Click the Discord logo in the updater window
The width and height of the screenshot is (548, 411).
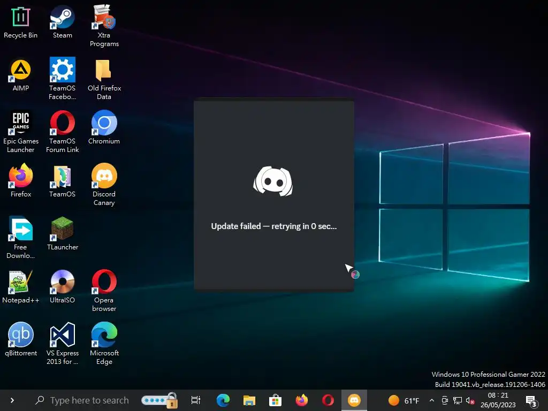[x=273, y=181]
